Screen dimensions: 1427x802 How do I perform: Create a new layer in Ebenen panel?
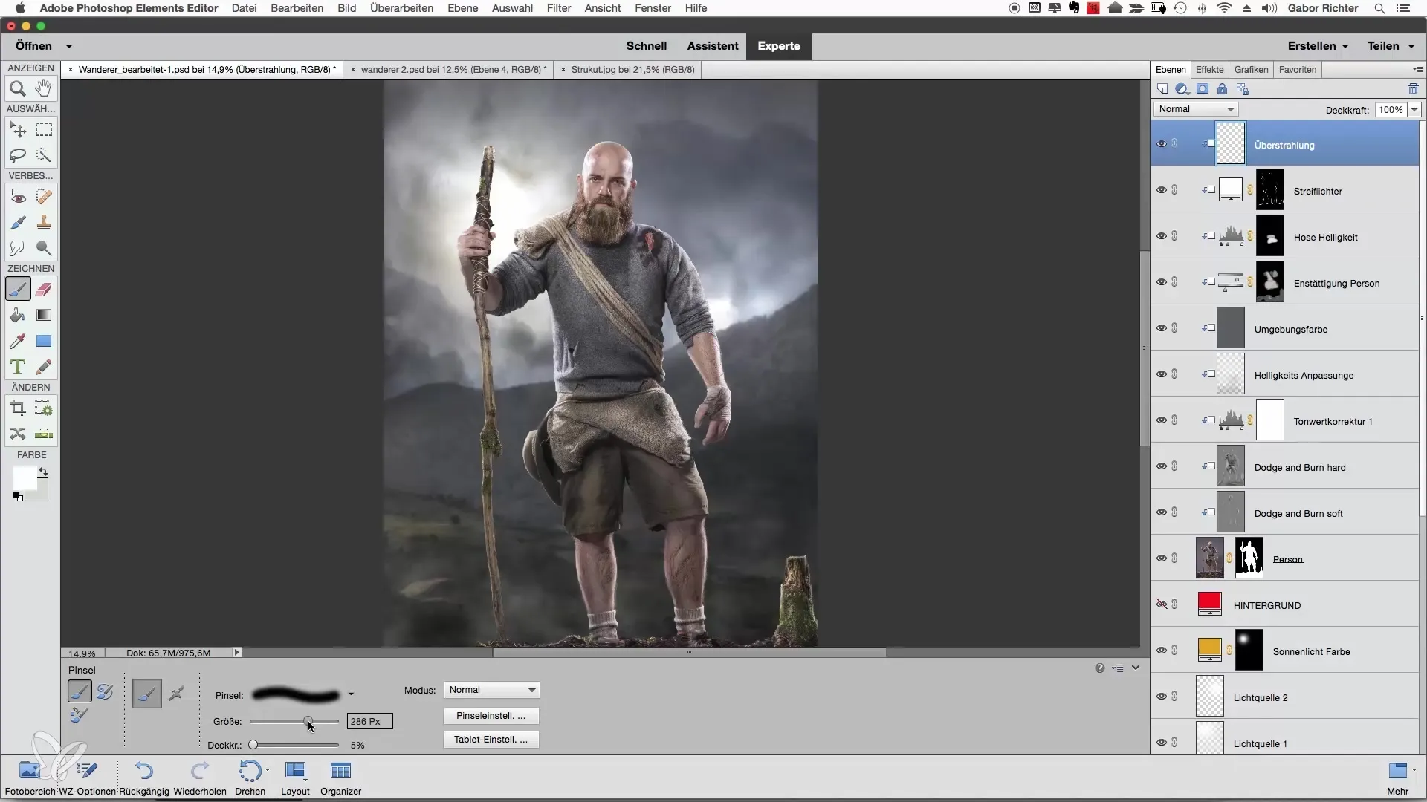pos(1162,89)
